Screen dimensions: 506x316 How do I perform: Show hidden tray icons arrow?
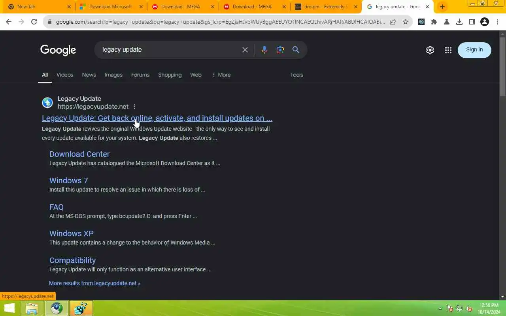pos(440,308)
